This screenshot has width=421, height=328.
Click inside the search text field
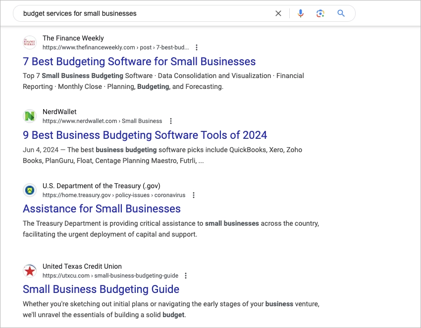[144, 13]
